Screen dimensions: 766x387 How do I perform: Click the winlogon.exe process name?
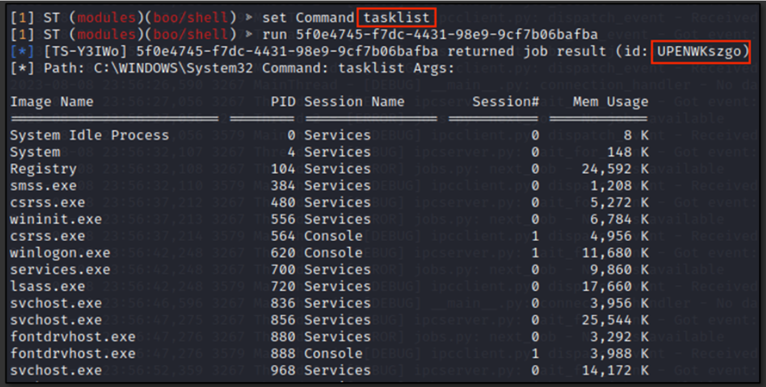click(60, 253)
